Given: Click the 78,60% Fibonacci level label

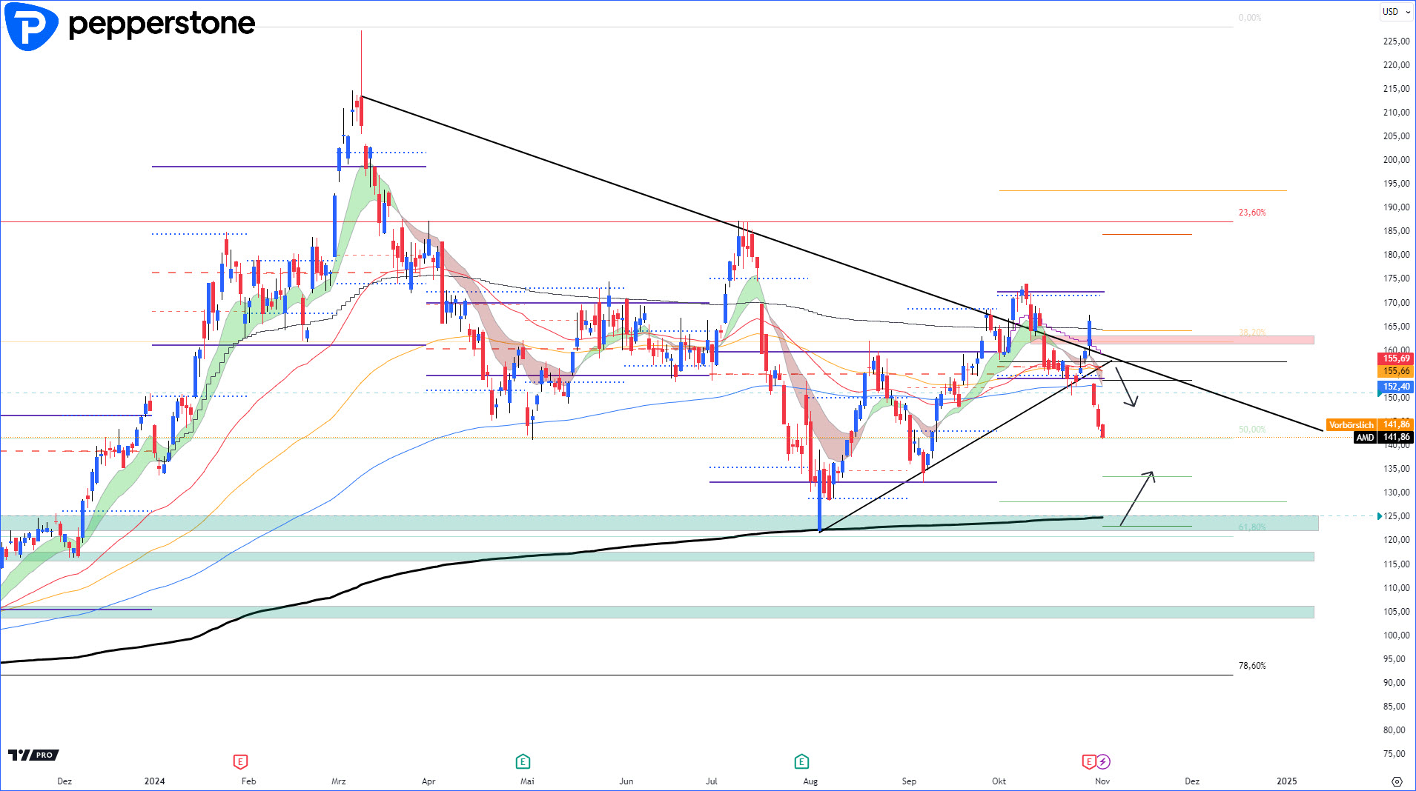Looking at the screenshot, I should point(1252,666).
